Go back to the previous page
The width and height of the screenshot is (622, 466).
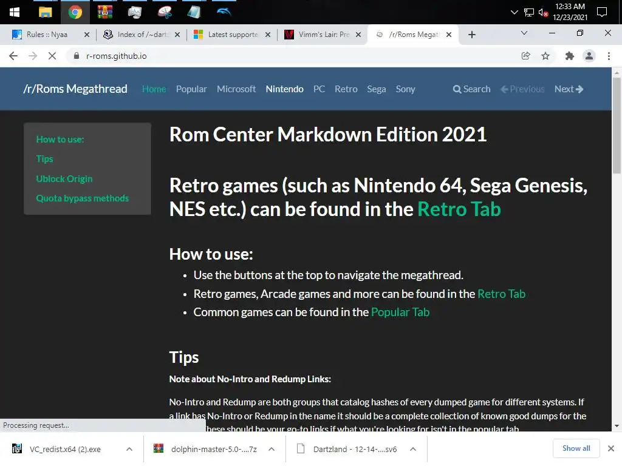[13, 56]
